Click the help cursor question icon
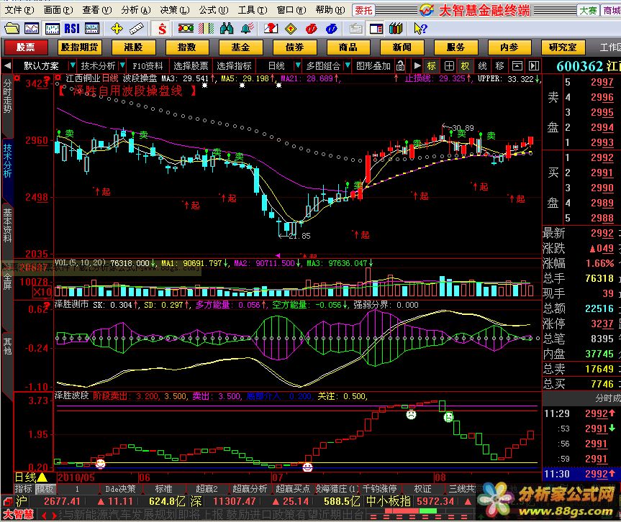The image size is (621, 522). coord(421,29)
